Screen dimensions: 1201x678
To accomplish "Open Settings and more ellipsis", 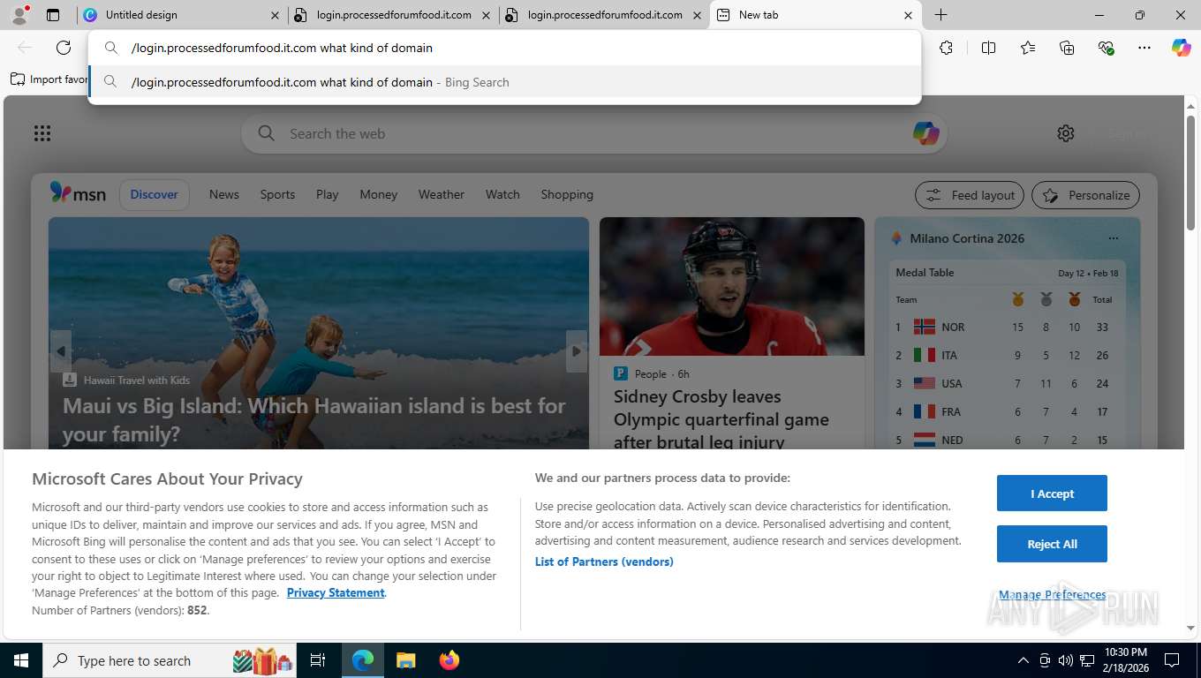I will [1144, 48].
